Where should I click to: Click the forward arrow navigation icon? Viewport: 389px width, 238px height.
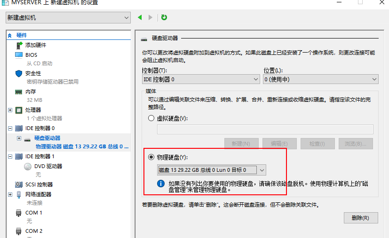[151, 17]
